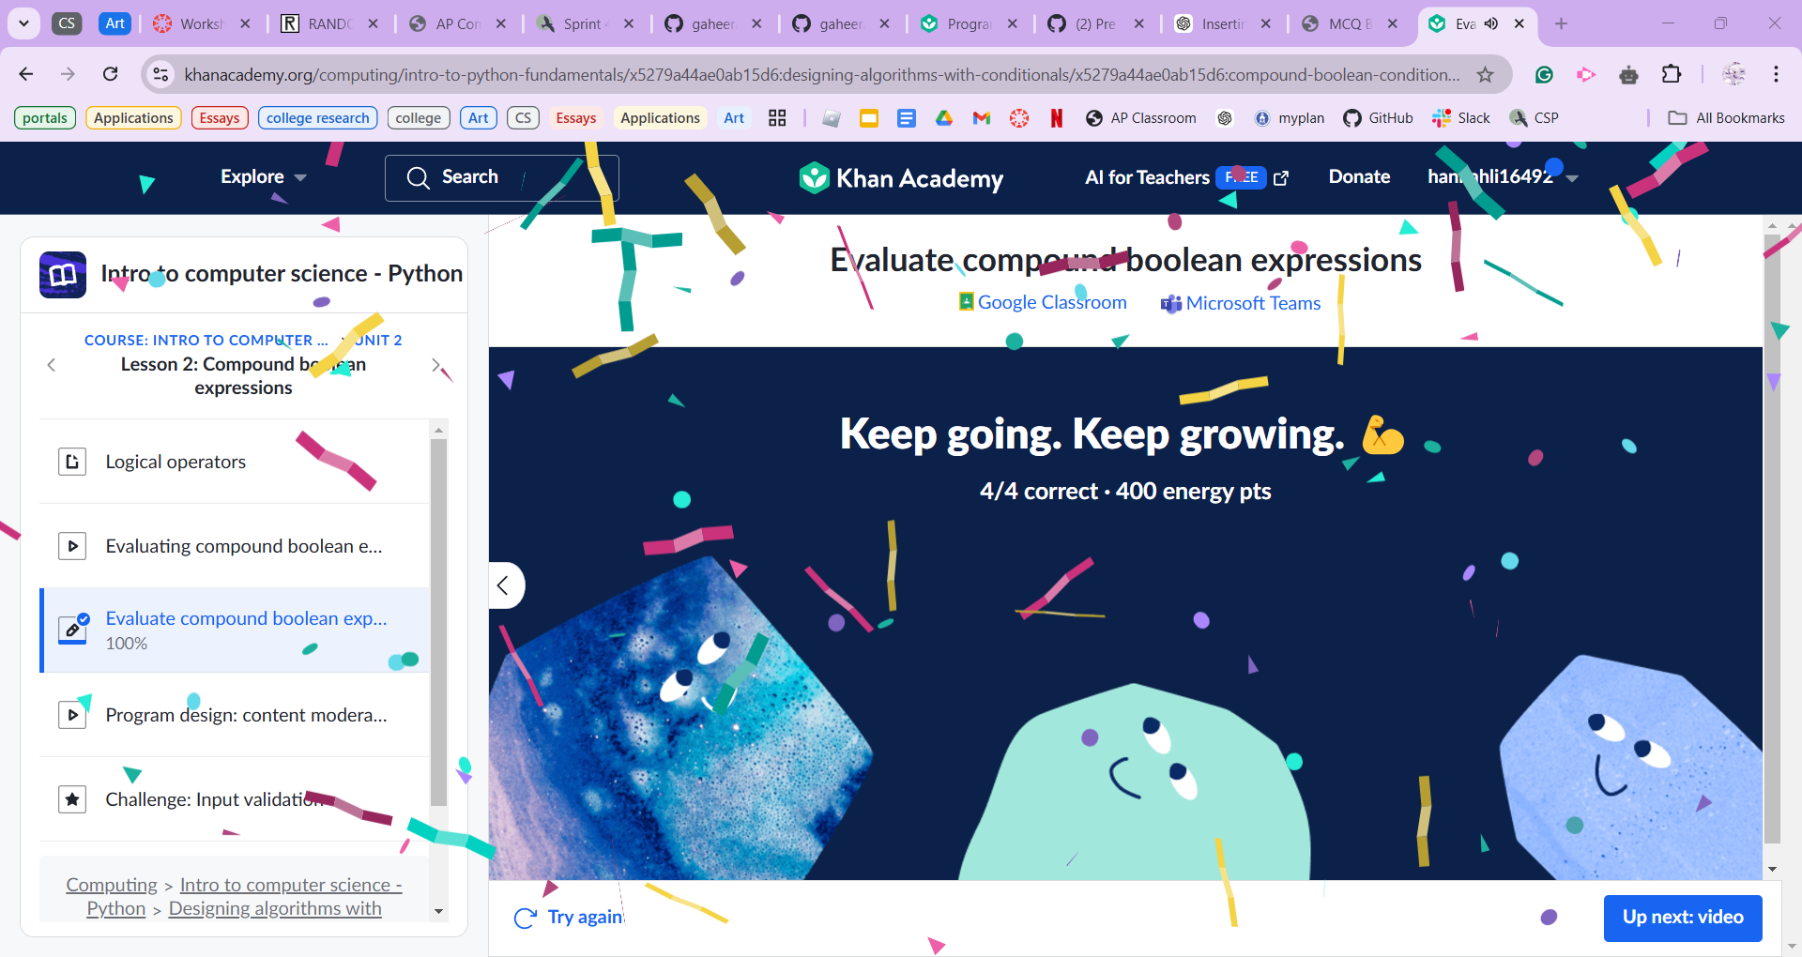Open the college bookmark folder
Image resolution: width=1802 pixels, height=957 pixels.
coord(418,118)
